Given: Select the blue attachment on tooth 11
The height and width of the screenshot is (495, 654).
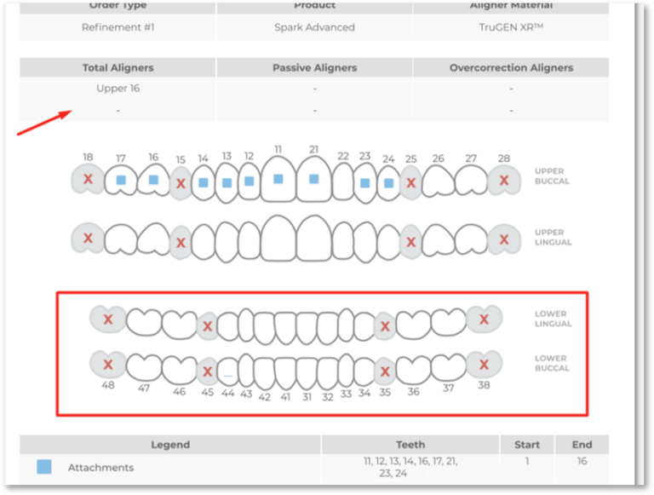Looking at the screenshot, I should (x=278, y=179).
